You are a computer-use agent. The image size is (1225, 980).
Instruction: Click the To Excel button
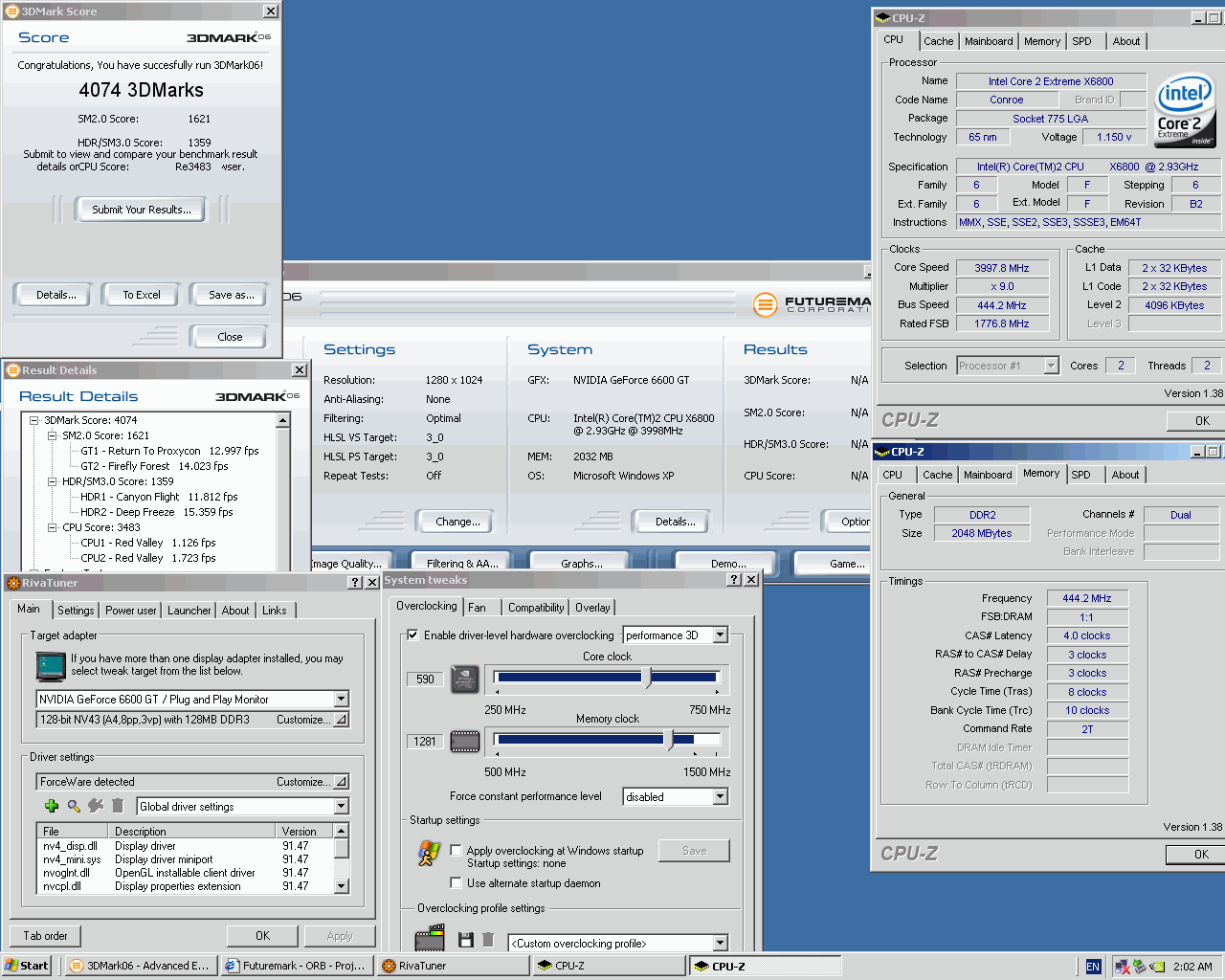[142, 295]
